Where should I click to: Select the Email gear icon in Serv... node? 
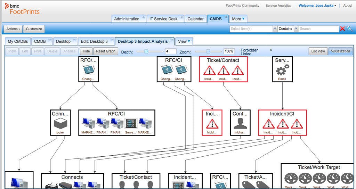point(282,70)
